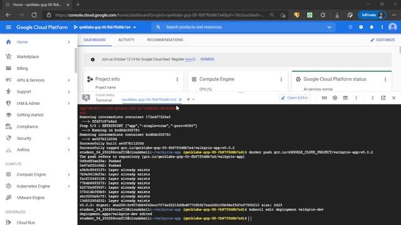
Task: Open Compute Engine card options menu
Action: coord(281,79)
